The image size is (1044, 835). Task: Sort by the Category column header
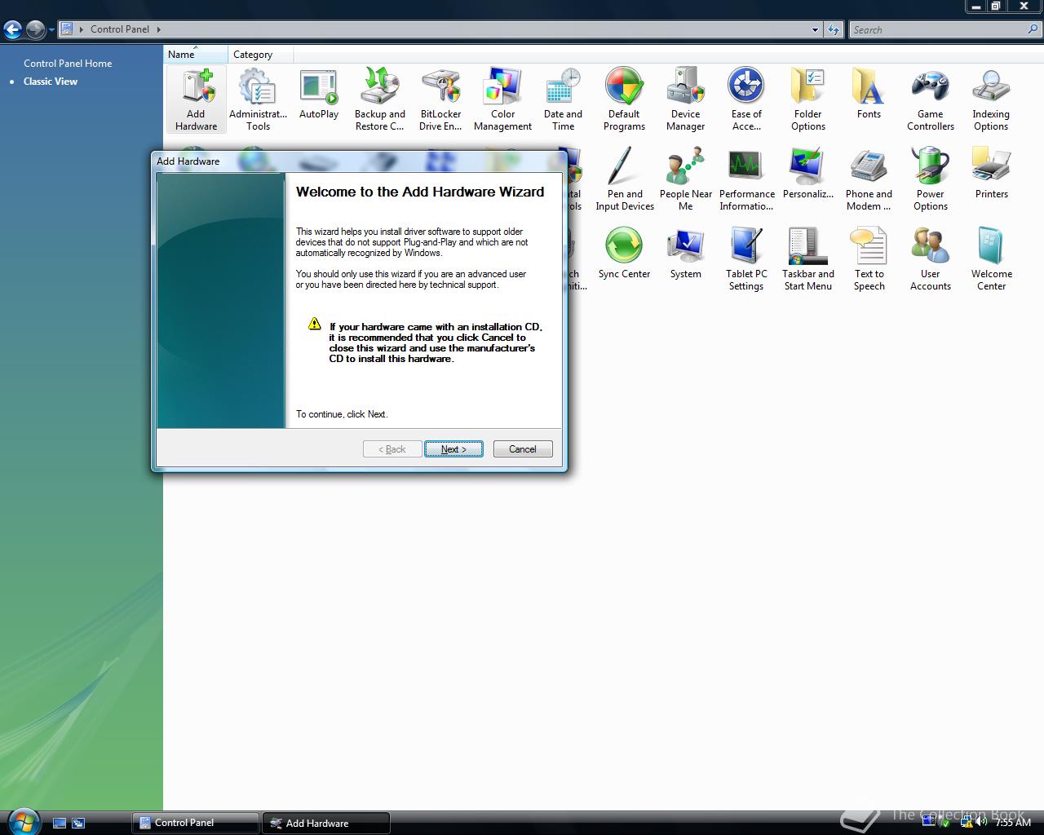[x=261, y=55]
